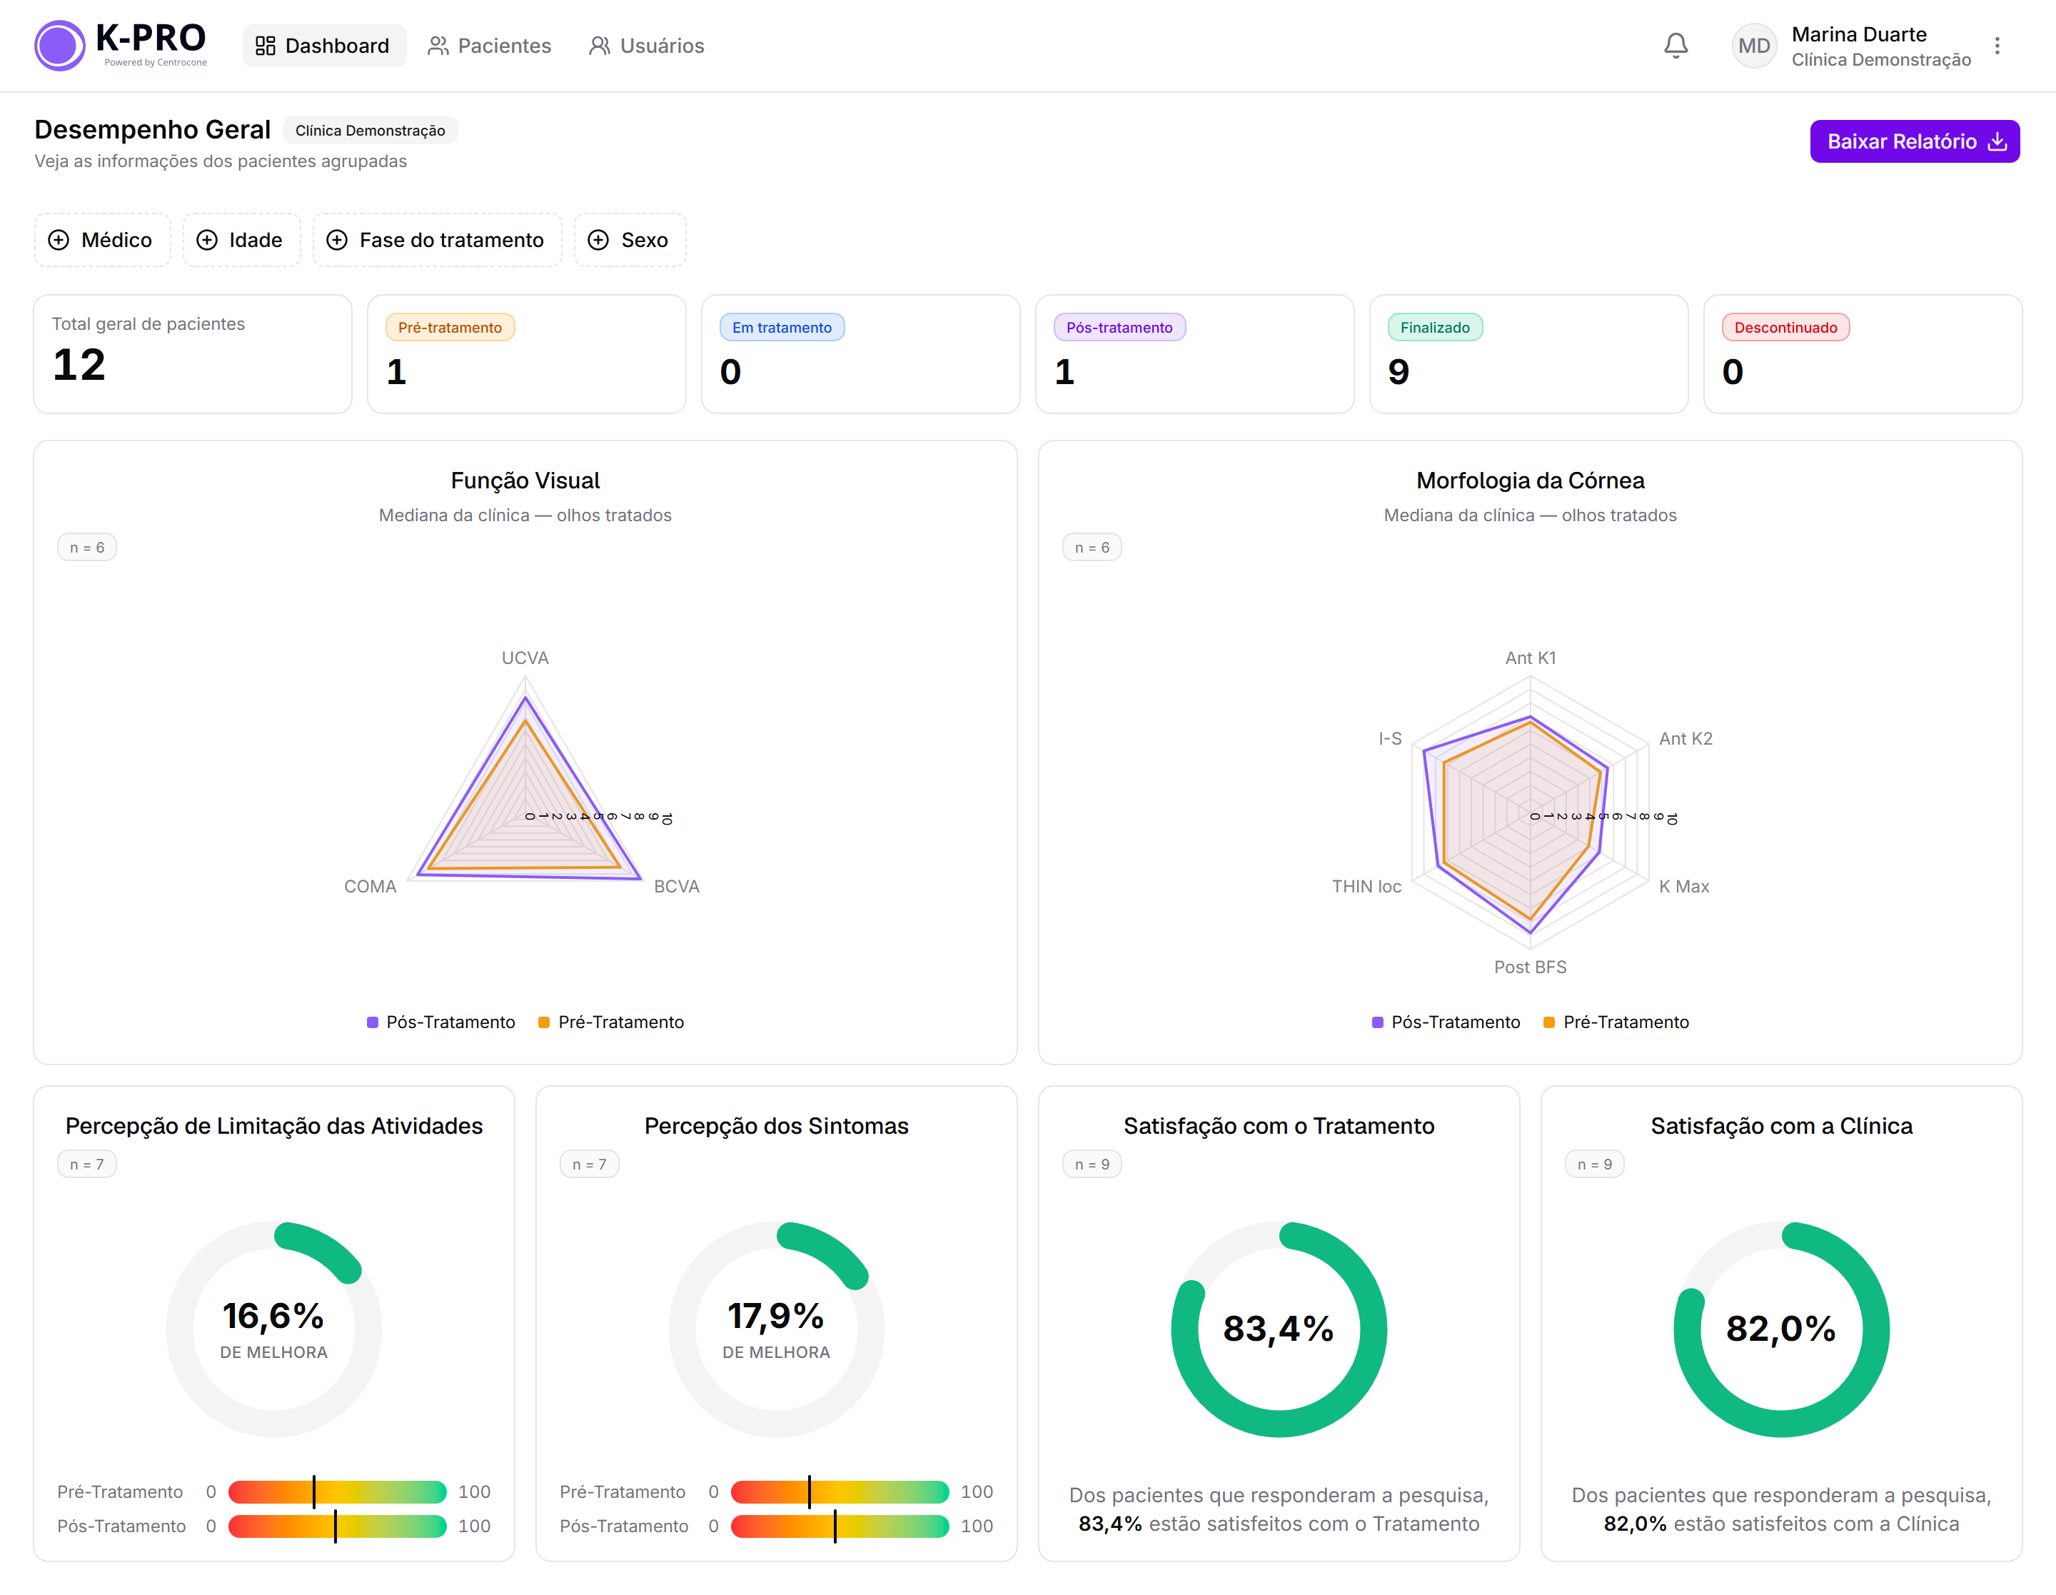Screen dimensions: 2056x1595
Task: Click the 83,4% satisfaction donut
Action: pyautogui.click(x=1279, y=1329)
